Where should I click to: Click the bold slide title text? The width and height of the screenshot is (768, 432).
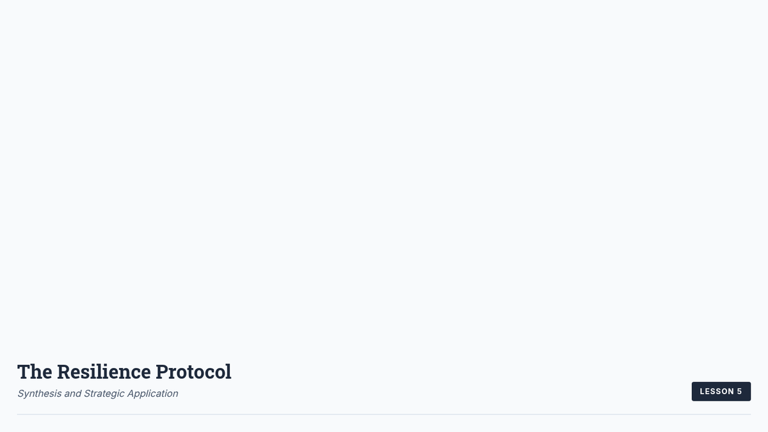pyautogui.click(x=124, y=372)
